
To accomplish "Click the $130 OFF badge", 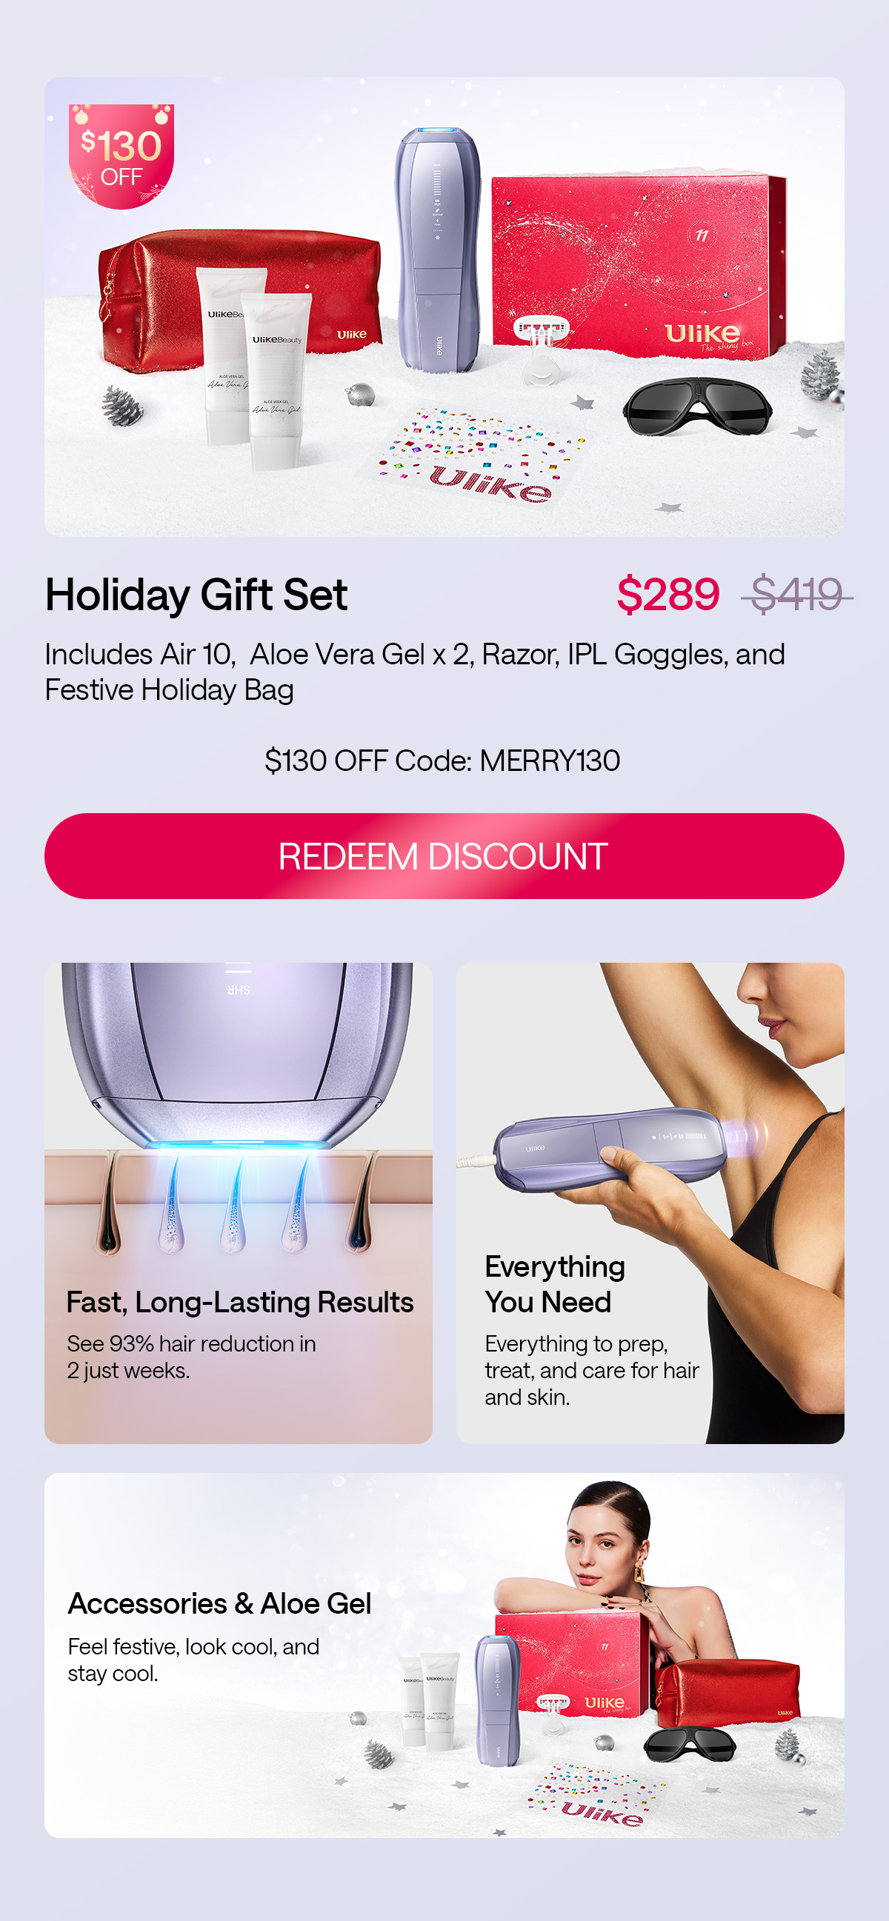I will tap(121, 156).
